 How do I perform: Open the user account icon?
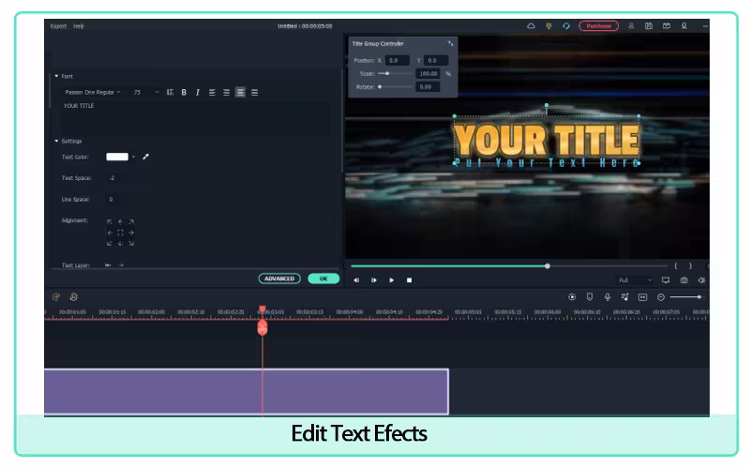coord(631,26)
